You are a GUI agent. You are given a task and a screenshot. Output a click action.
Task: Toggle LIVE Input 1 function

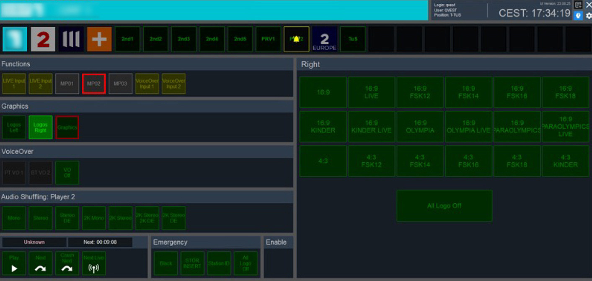[14, 84]
